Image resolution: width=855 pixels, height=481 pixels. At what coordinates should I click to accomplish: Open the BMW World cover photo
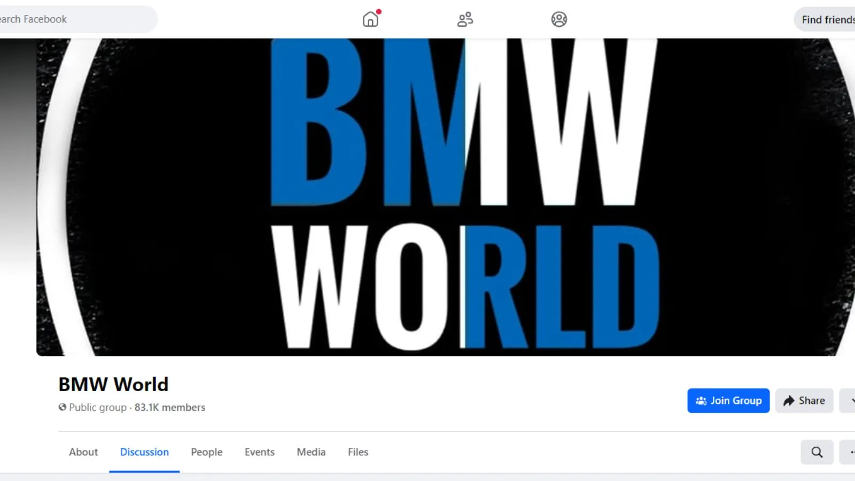point(446,197)
